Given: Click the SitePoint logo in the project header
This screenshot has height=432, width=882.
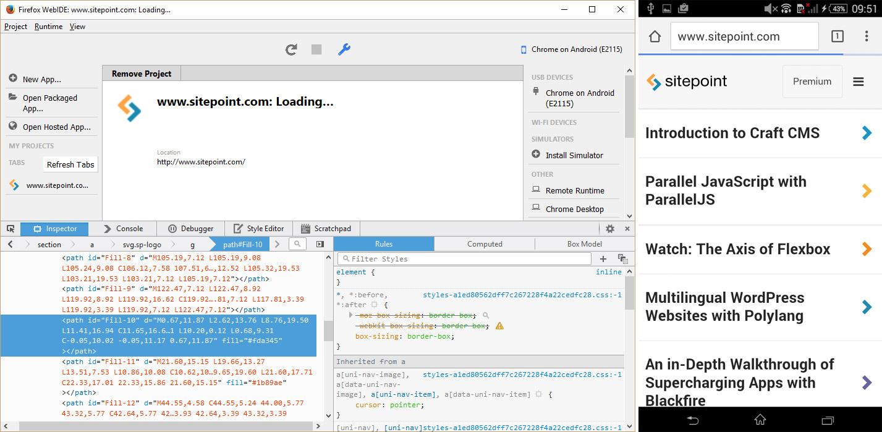Looking at the screenshot, I should tap(129, 108).
